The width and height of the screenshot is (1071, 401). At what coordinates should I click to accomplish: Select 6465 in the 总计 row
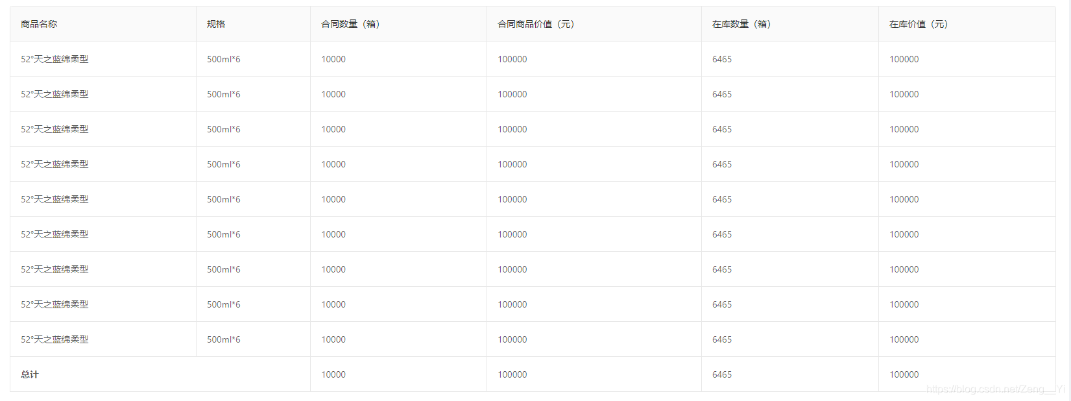tap(722, 374)
